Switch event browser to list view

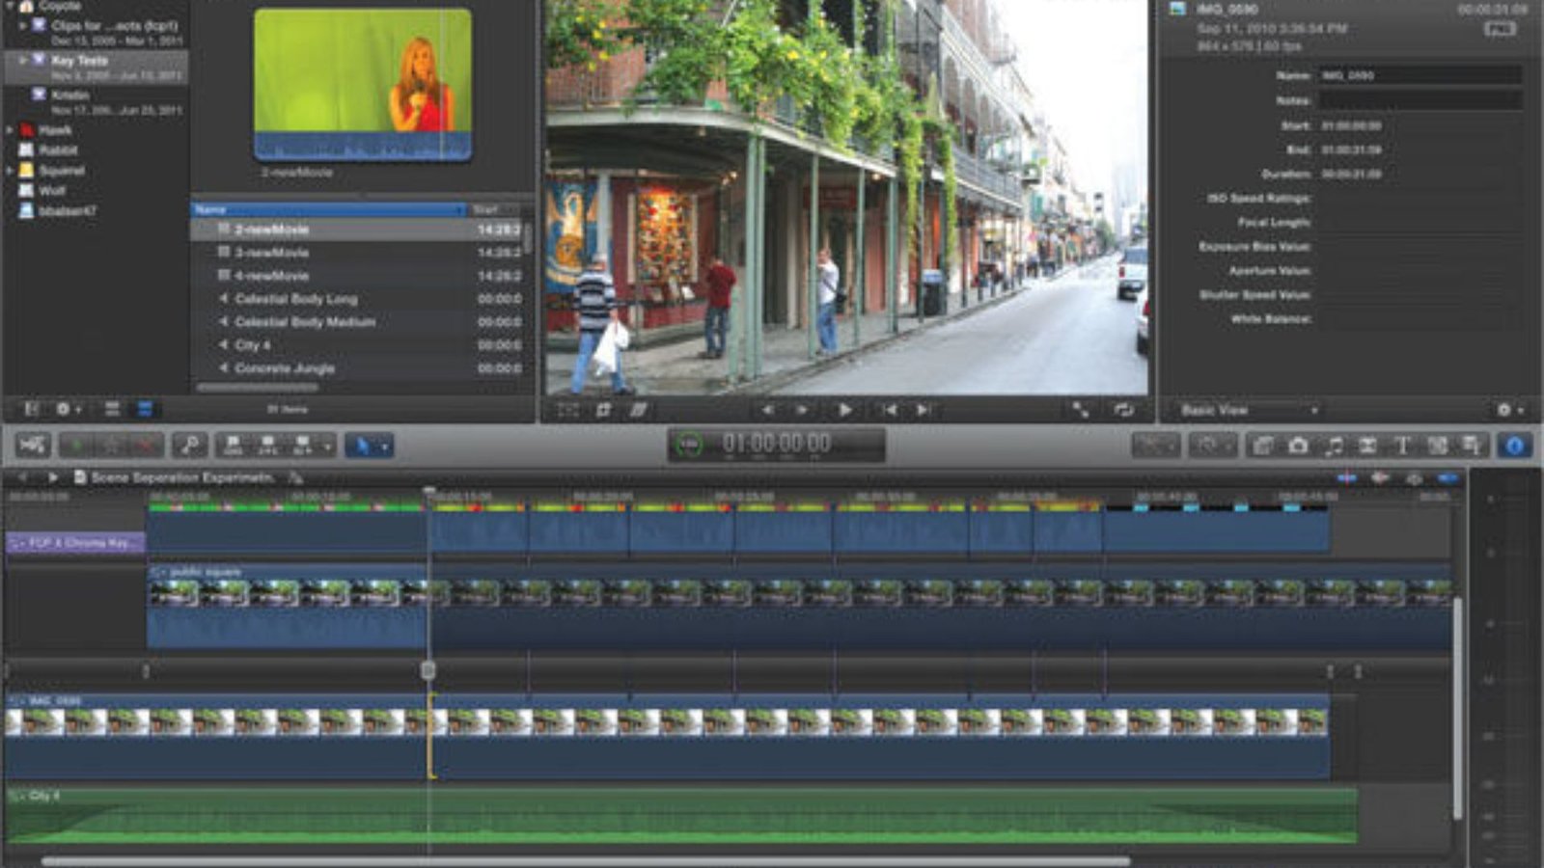(x=144, y=409)
